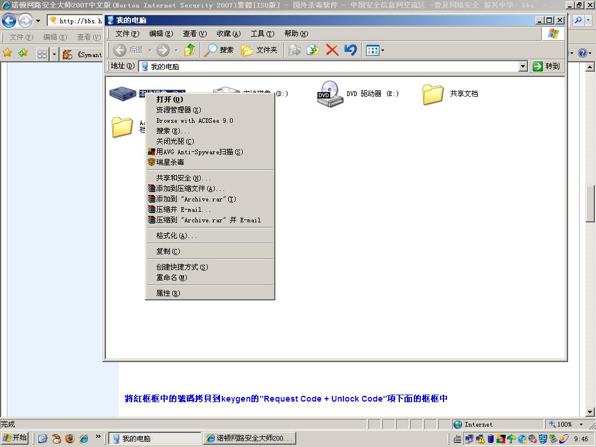This screenshot has width=596, height=447.
Task: Open the Quick Tabs dropdown arrow
Action: click(54, 54)
